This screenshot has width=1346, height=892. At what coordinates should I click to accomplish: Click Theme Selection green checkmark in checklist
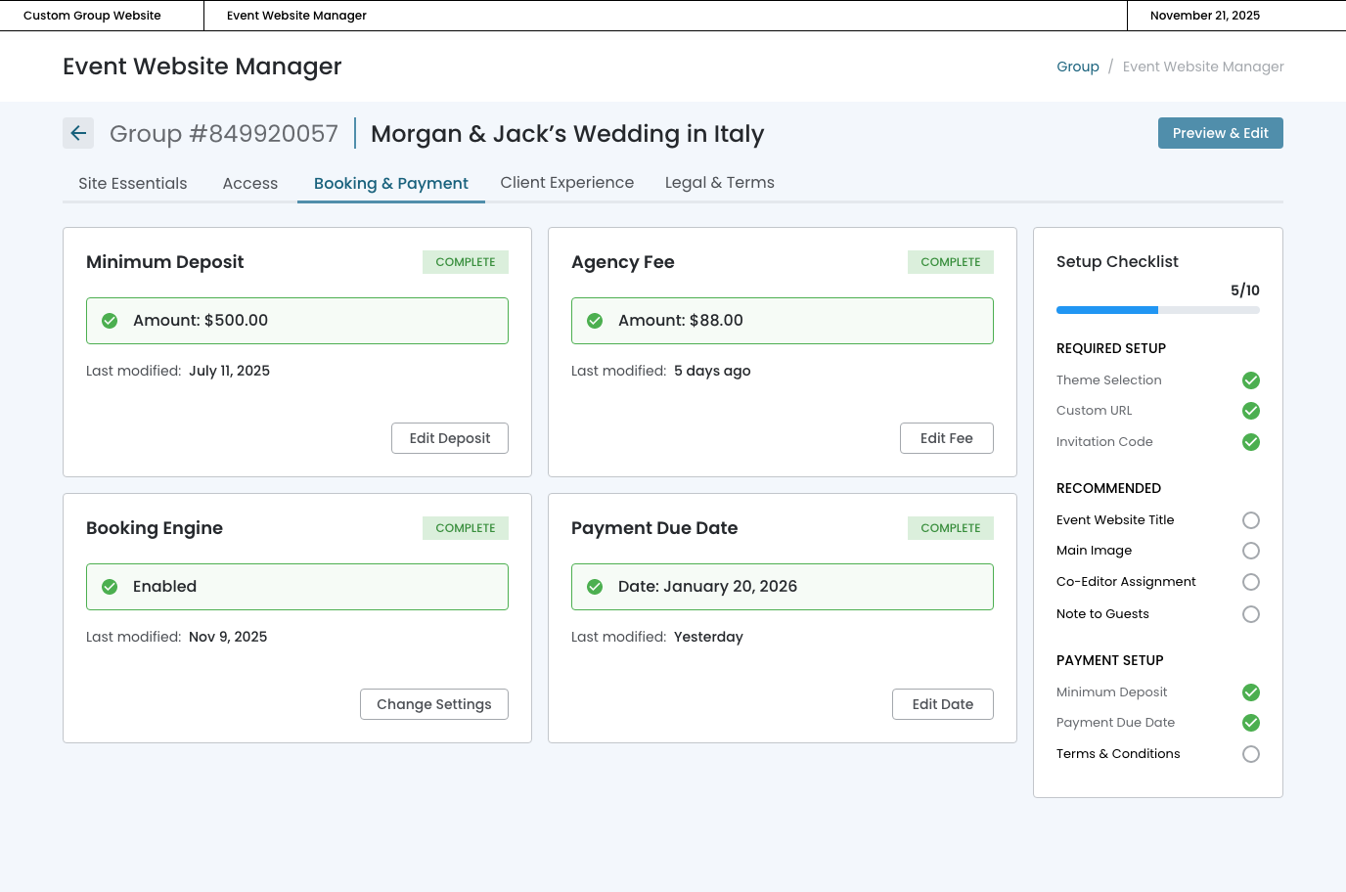tap(1250, 380)
